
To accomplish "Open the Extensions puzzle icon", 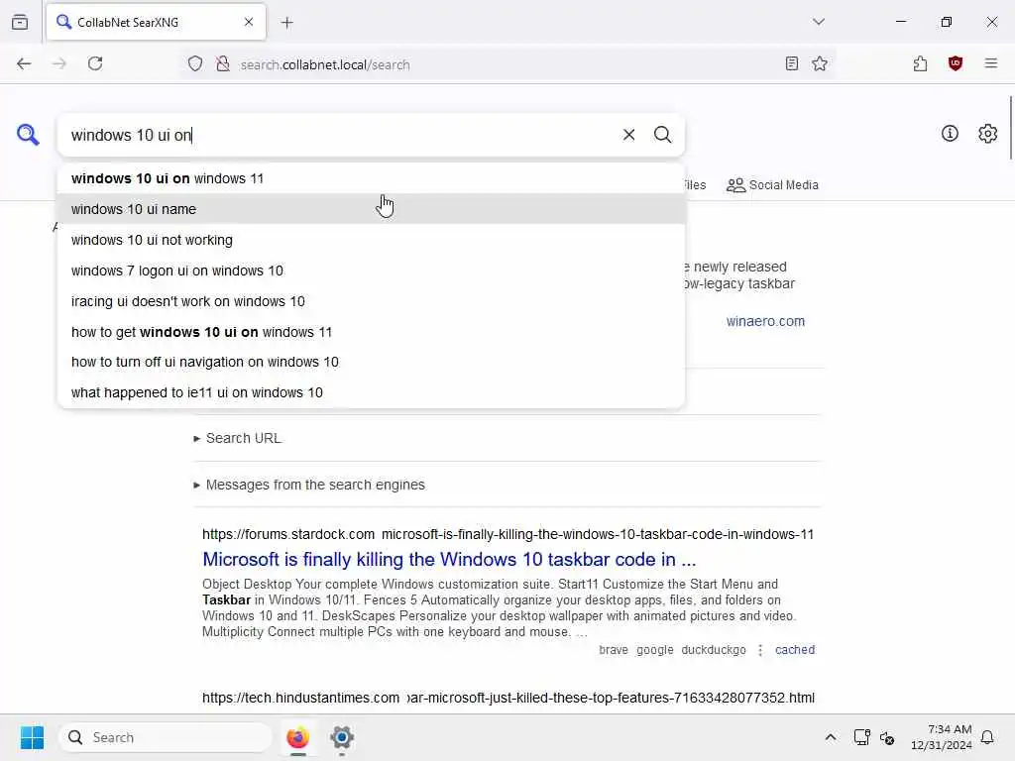I will [920, 64].
